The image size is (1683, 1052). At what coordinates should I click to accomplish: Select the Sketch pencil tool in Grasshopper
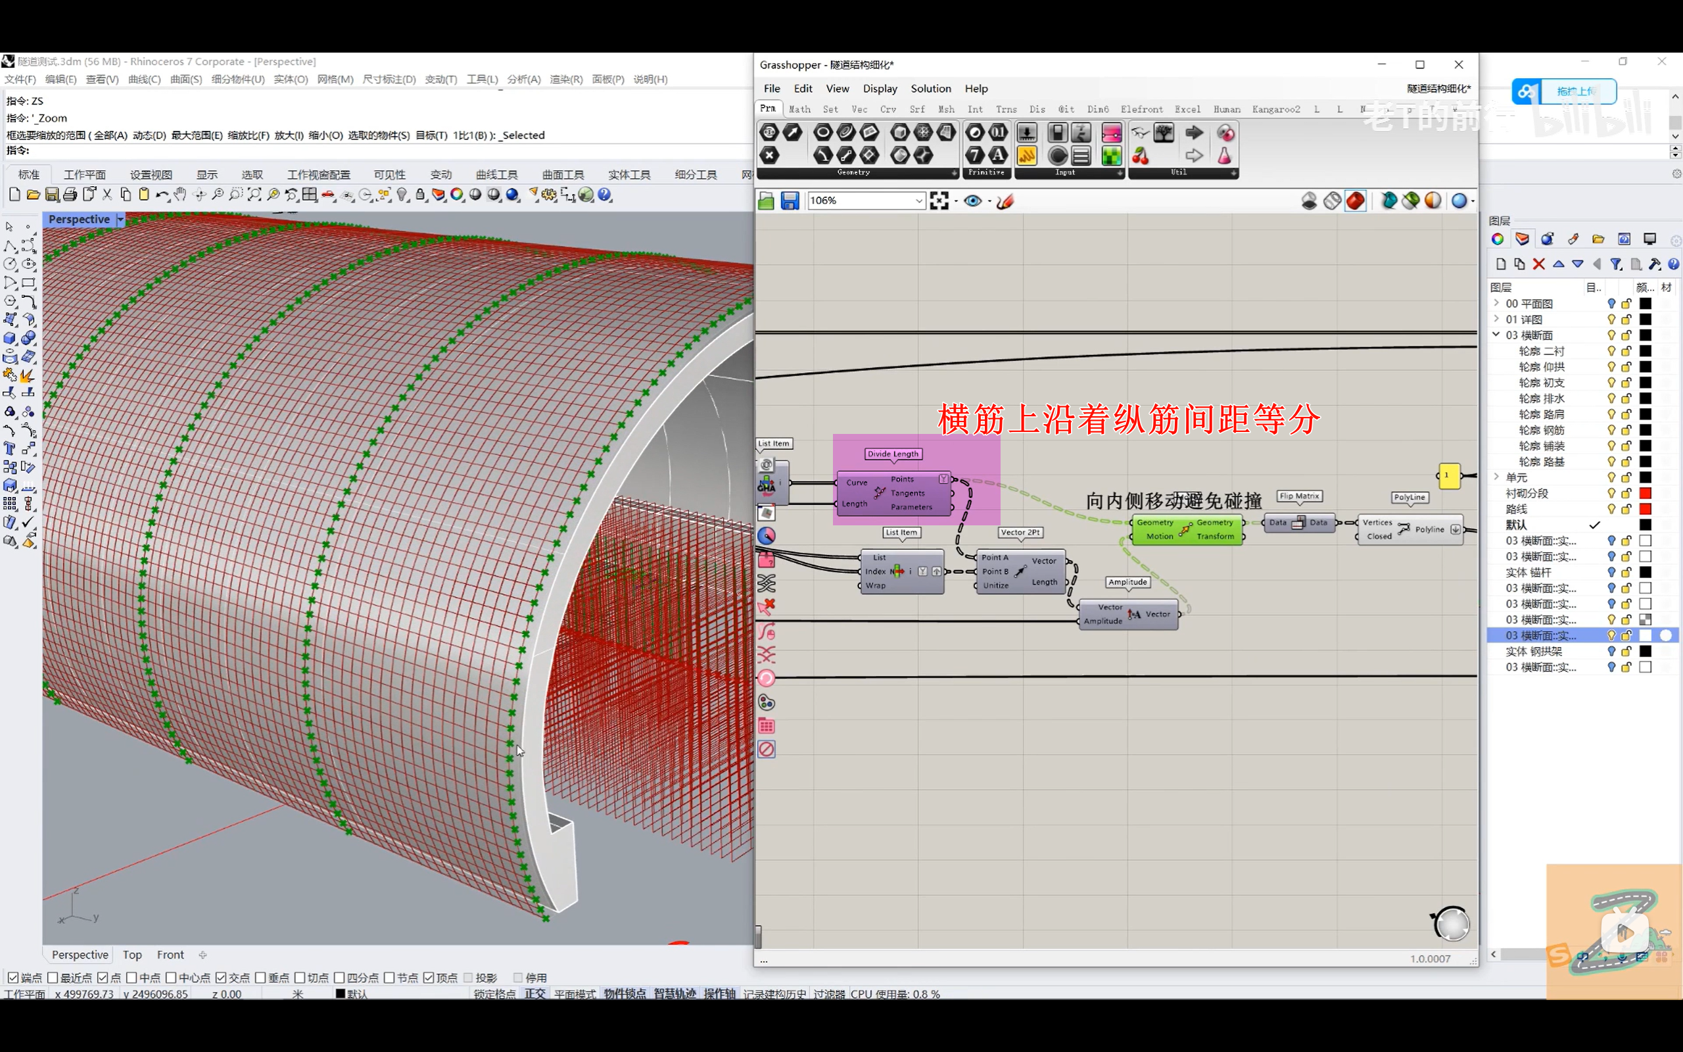point(1005,201)
